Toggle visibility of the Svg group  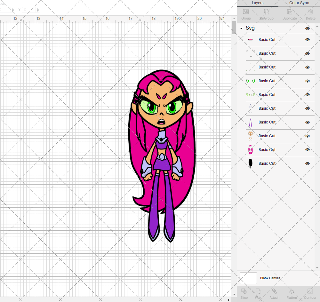tap(307, 28)
